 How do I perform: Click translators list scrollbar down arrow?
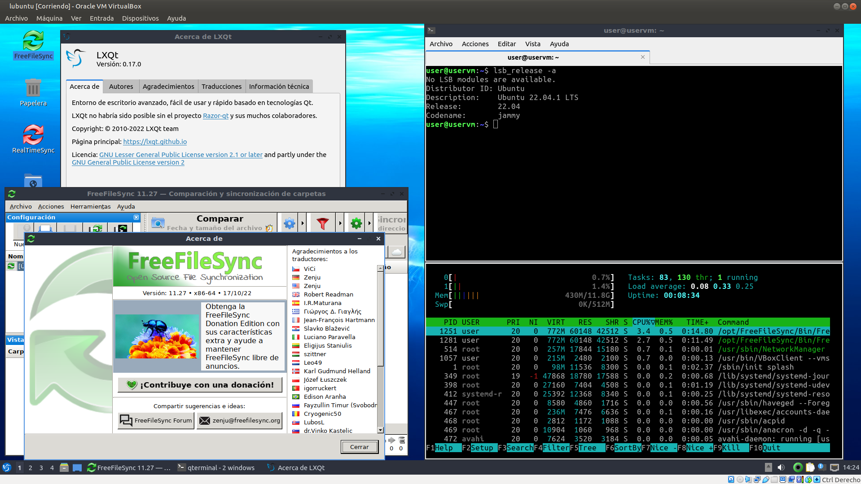tap(380, 430)
